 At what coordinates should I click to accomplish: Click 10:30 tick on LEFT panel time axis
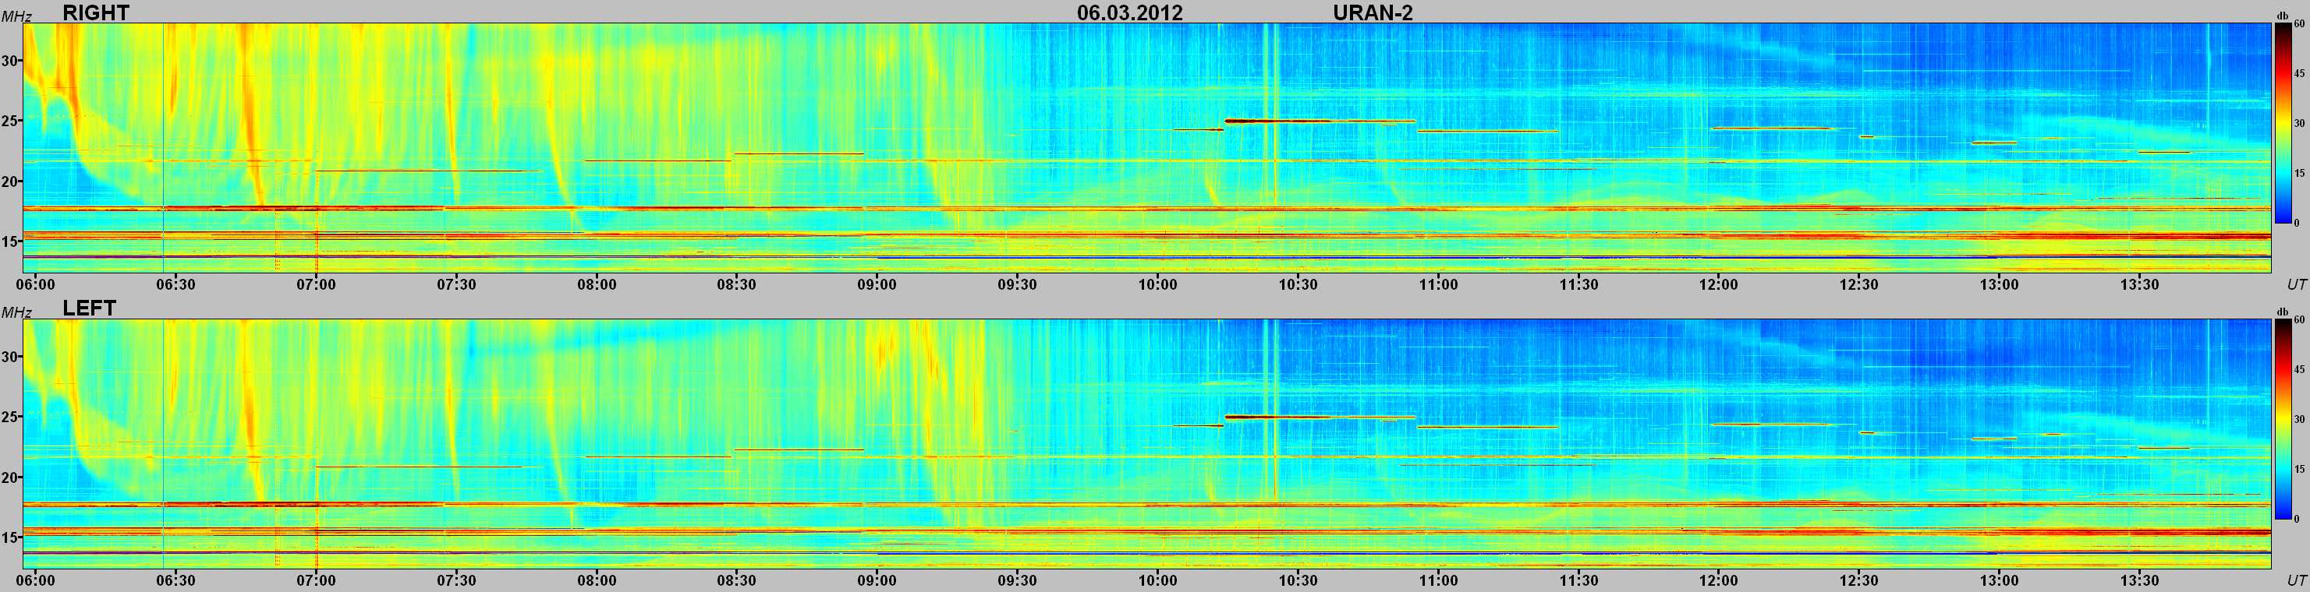(1298, 580)
